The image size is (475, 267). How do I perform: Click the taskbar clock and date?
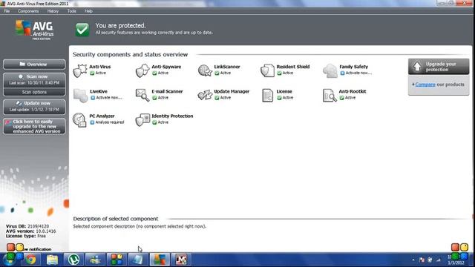(456, 260)
